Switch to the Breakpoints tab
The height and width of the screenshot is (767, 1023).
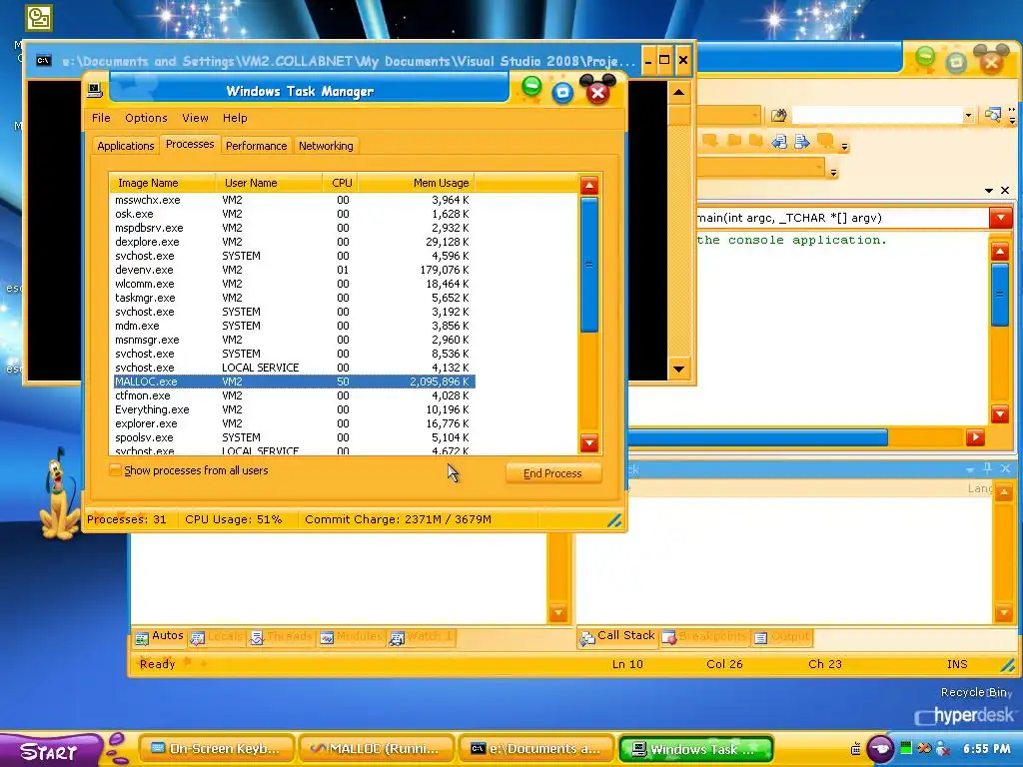[704, 636]
